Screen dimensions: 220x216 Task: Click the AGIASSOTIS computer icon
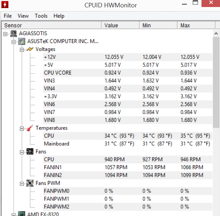[14, 34]
